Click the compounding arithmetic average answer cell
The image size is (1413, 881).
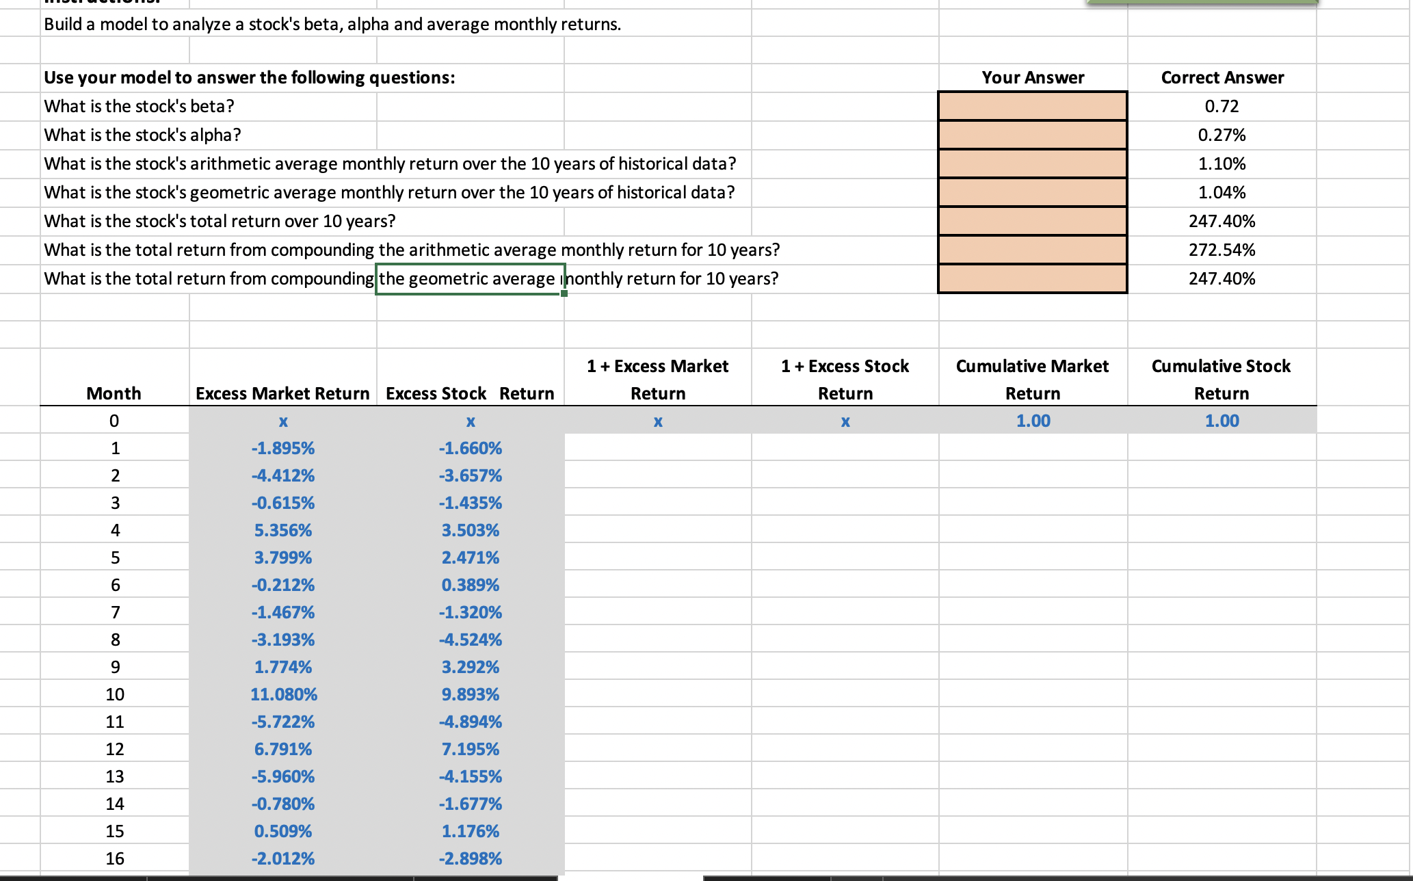pos(1033,250)
